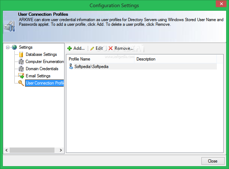Click the pencil Edit icon

pyautogui.click(x=92, y=49)
